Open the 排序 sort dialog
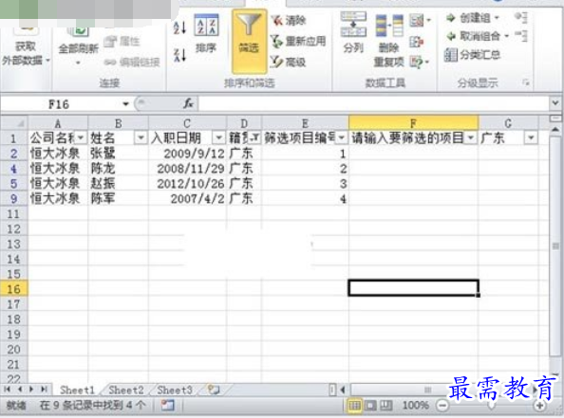Viewport: 564px width, 418px height. click(206, 34)
